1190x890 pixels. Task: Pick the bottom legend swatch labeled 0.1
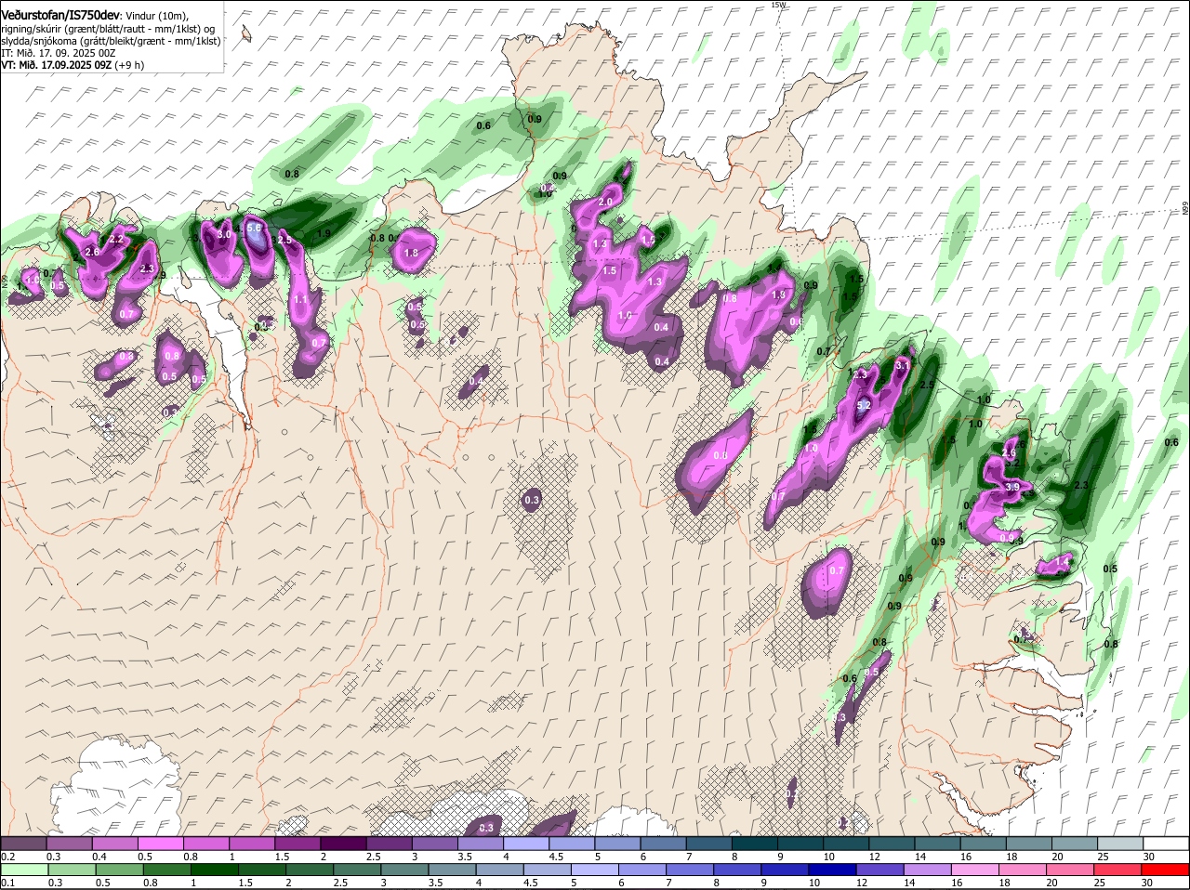point(23,869)
